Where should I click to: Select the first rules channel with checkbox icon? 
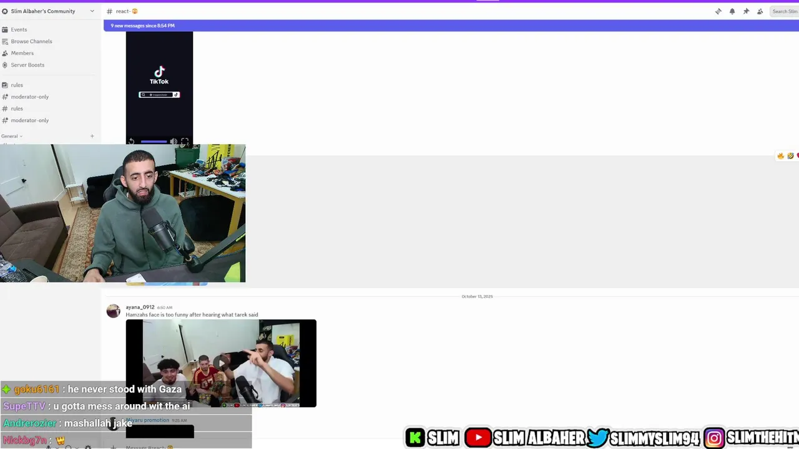(x=17, y=85)
